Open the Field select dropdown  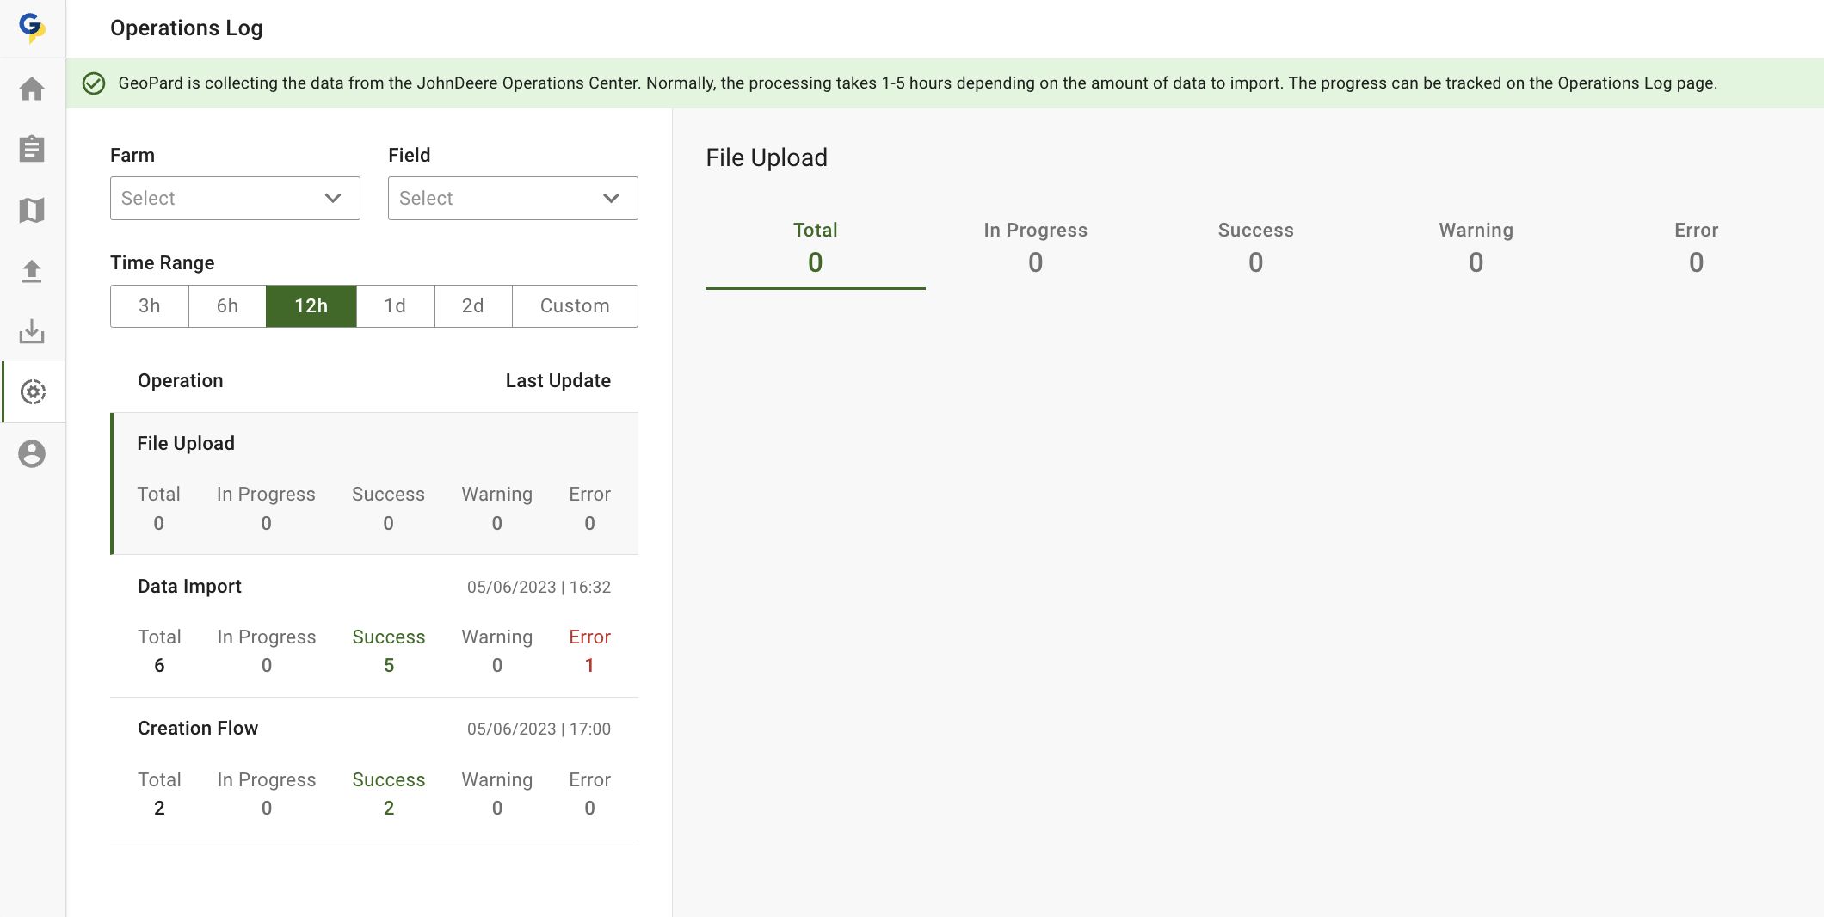click(512, 199)
